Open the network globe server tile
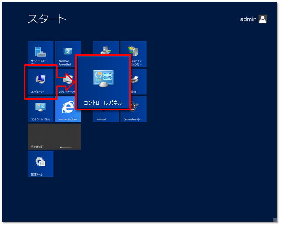281x226 pixels. click(x=133, y=54)
